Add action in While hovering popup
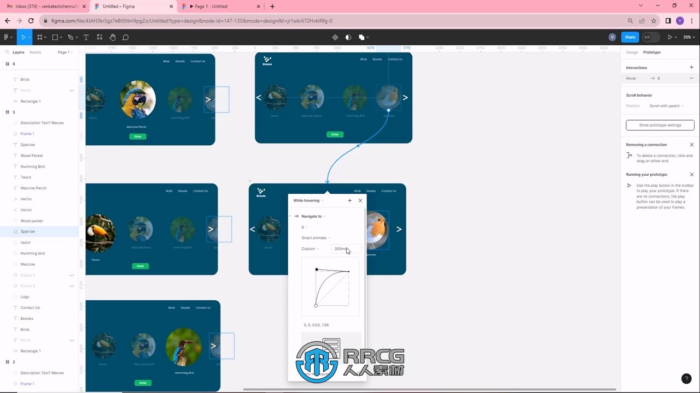This screenshot has height=393, width=700. [349, 200]
